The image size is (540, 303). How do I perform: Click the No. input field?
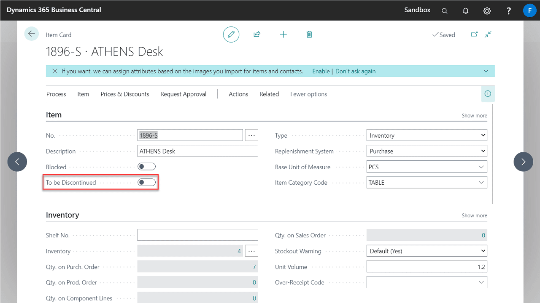(190, 135)
